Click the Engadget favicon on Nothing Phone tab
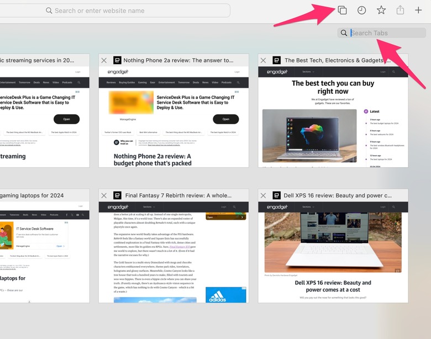 click(x=117, y=60)
